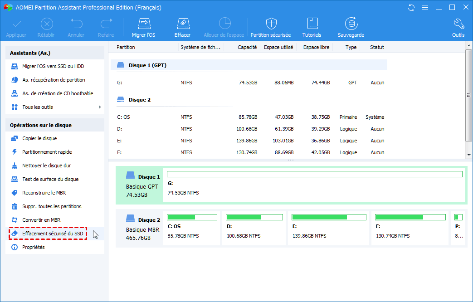The image size is (473, 302).
Task: Click Reconstruire le MBR in sidebar
Action: tap(44, 193)
